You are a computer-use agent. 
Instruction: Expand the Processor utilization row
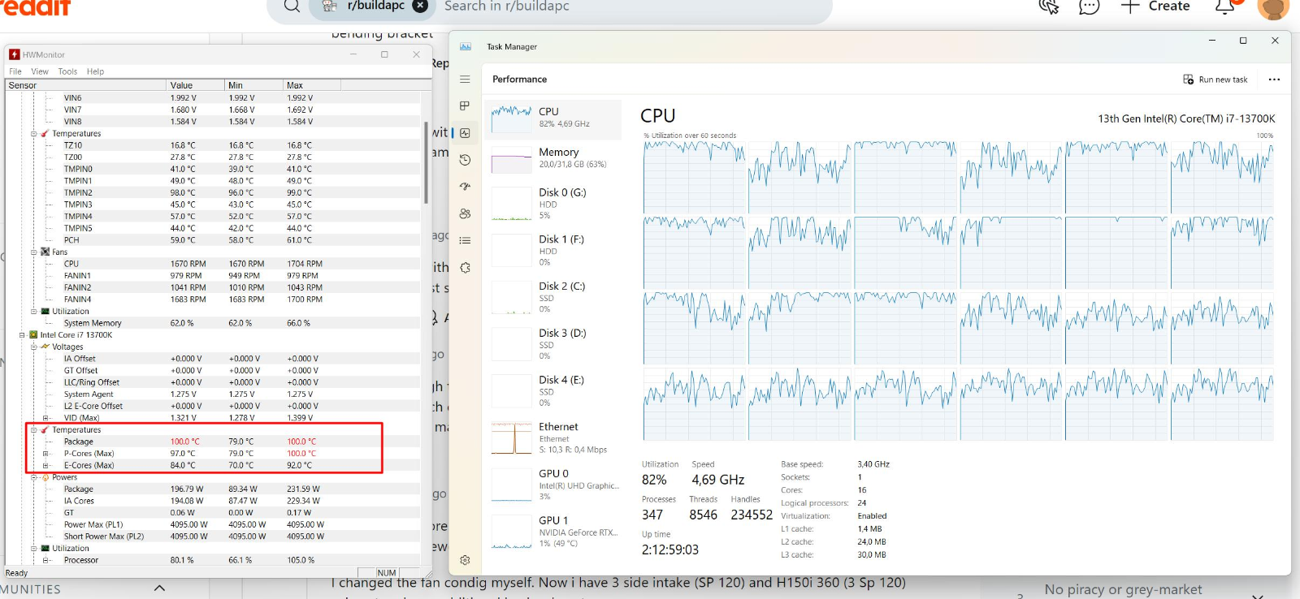pos(45,560)
